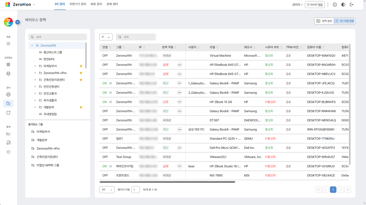Open actions menu for DESKTOP-OHSRIU0 row
This screenshot has height=205, width=366.
pos(179,166)
